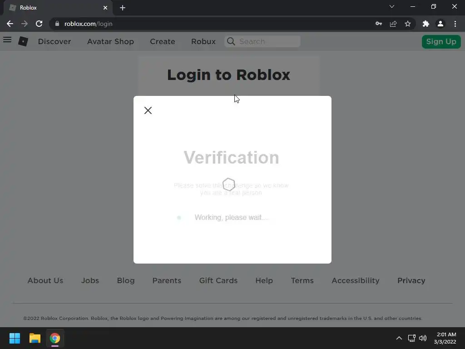
Task: Open the Help footer link
Action: coord(264,280)
